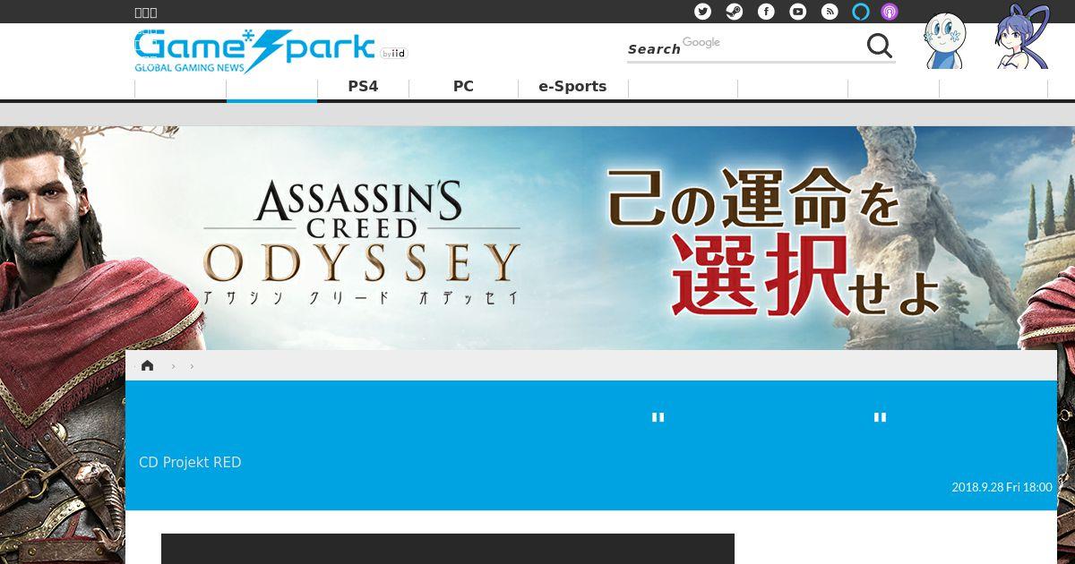Click the Game*Spark logo
Image resolution: width=1075 pixels, height=564 pixels.
click(x=254, y=51)
